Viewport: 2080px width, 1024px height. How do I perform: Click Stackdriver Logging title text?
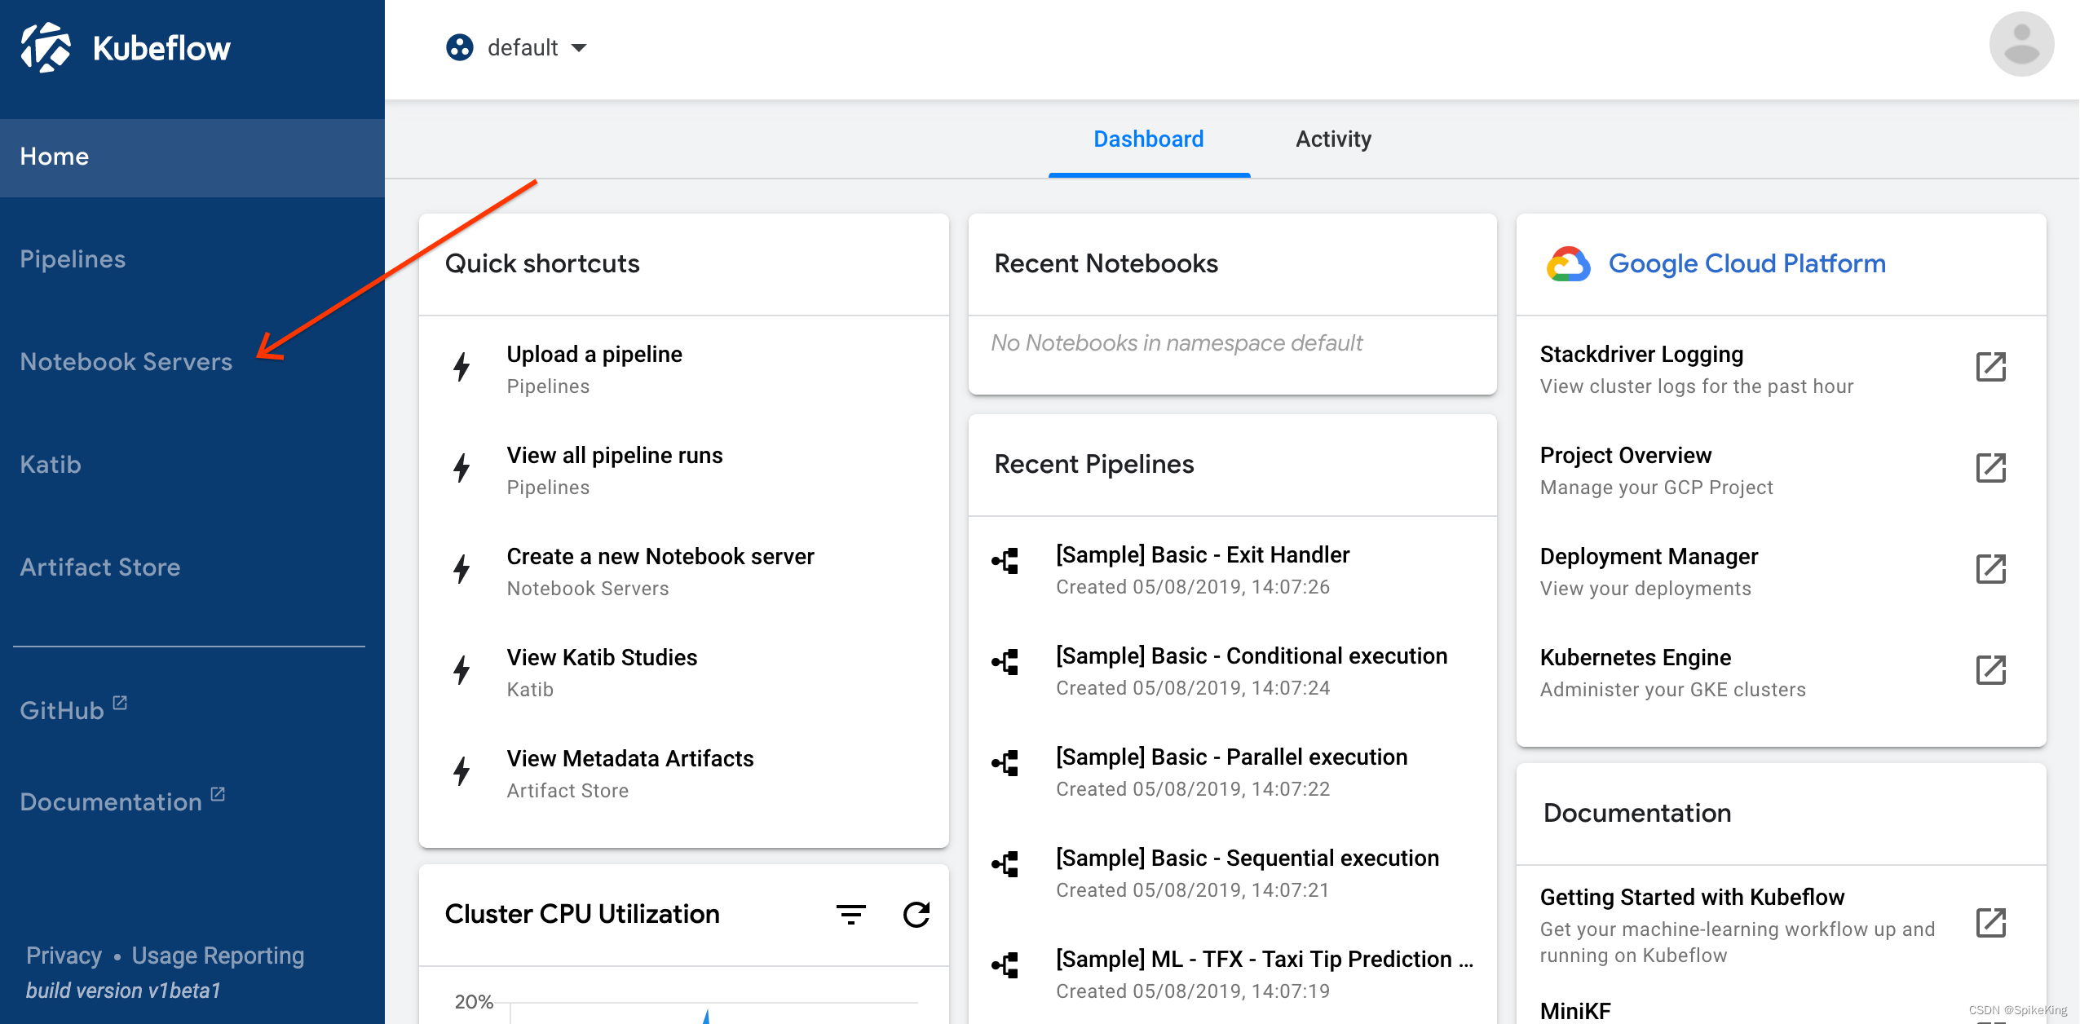click(x=1641, y=354)
